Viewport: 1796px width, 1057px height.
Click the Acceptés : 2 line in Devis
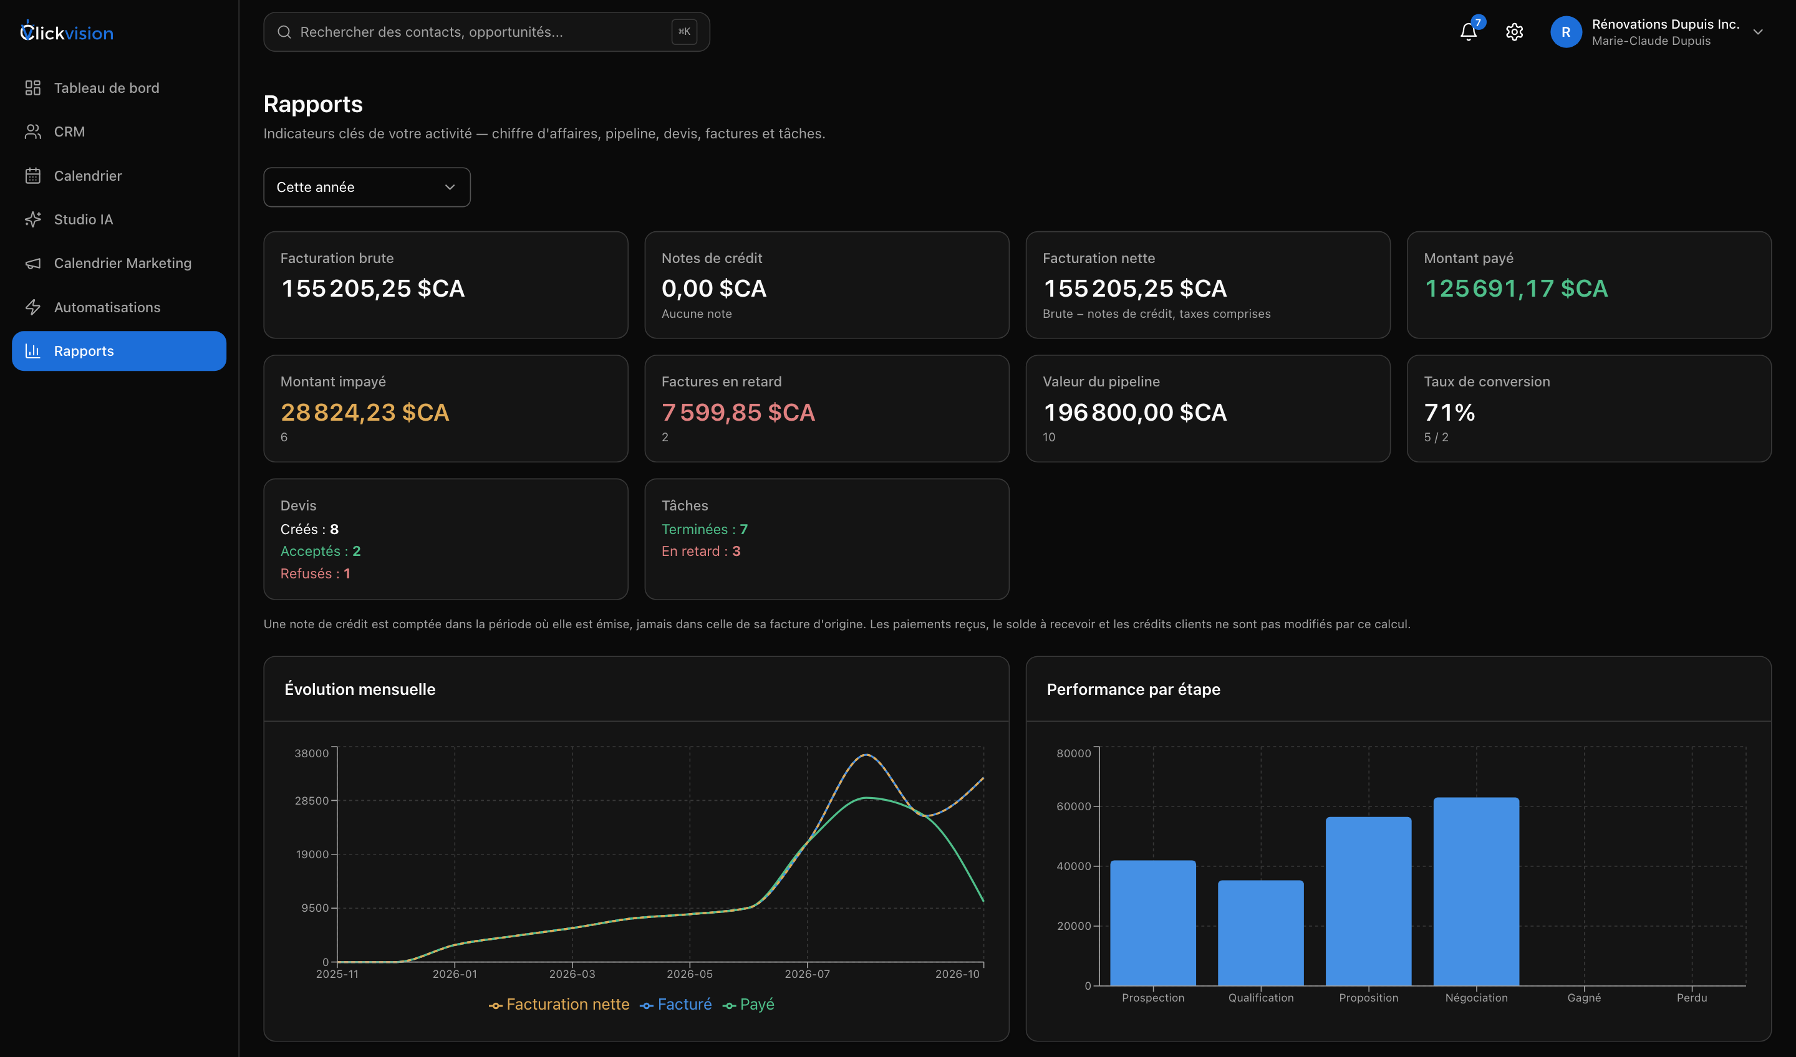click(320, 552)
